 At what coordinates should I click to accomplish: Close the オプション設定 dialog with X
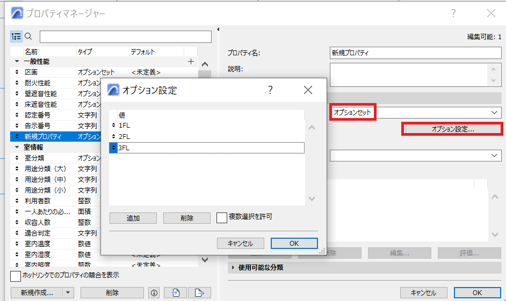click(x=308, y=90)
